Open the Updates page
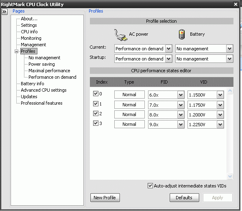The height and width of the screenshot is (211, 242). tap(29, 97)
